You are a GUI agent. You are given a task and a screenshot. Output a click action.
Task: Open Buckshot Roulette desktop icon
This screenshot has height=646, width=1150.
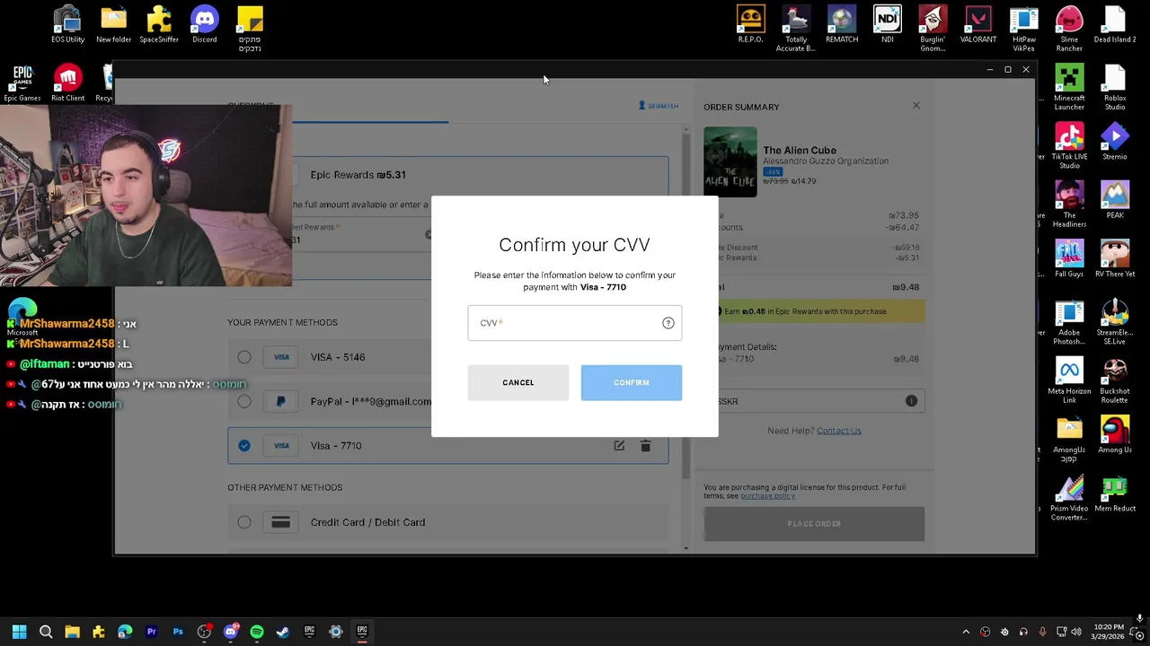(x=1115, y=380)
